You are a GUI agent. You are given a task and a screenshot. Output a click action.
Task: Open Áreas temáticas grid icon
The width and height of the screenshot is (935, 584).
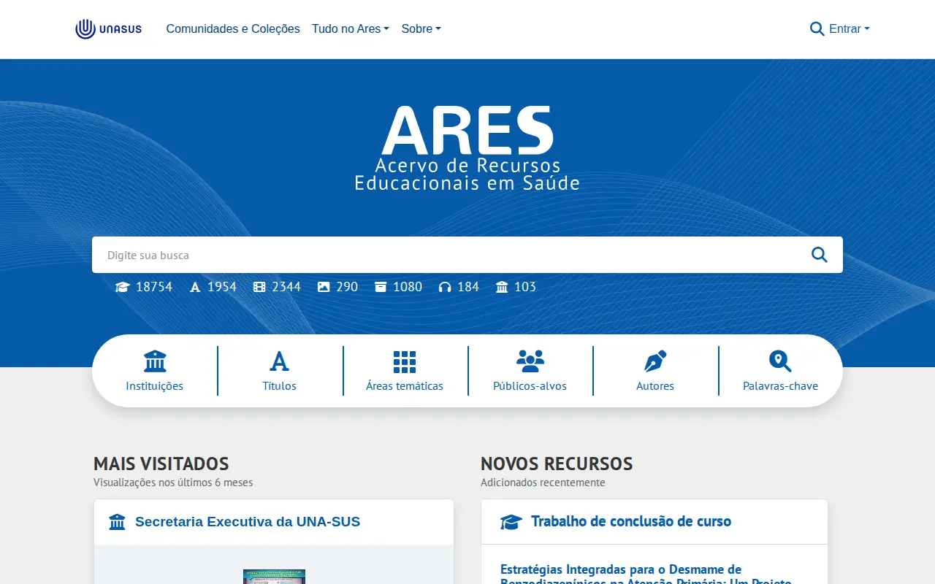[x=405, y=361]
